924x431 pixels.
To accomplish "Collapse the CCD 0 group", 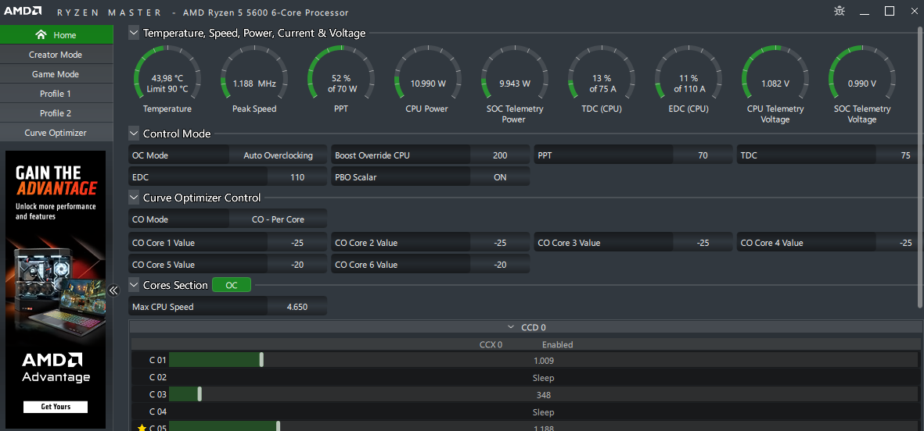I will [511, 327].
